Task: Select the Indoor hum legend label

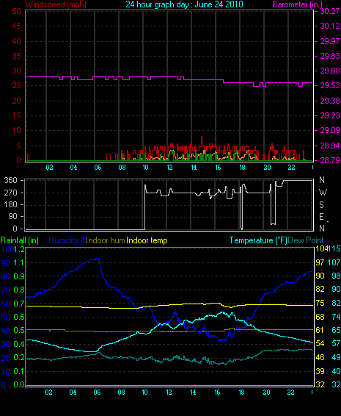Action: tap(106, 240)
